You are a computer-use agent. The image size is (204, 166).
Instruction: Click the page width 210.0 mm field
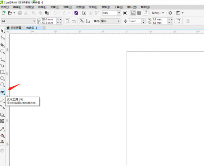[48, 19]
